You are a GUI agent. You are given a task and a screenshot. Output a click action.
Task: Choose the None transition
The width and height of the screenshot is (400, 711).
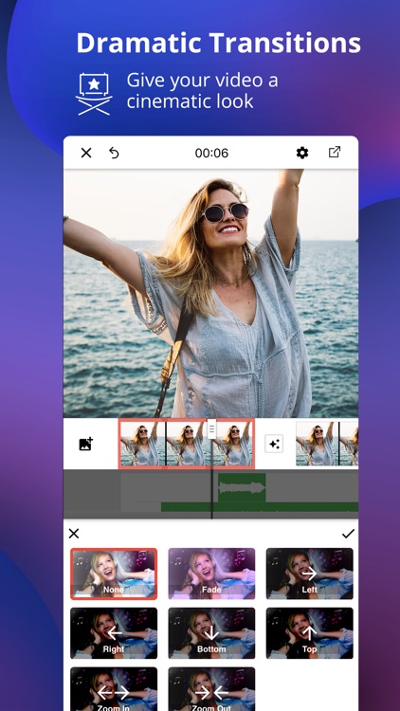click(x=114, y=574)
